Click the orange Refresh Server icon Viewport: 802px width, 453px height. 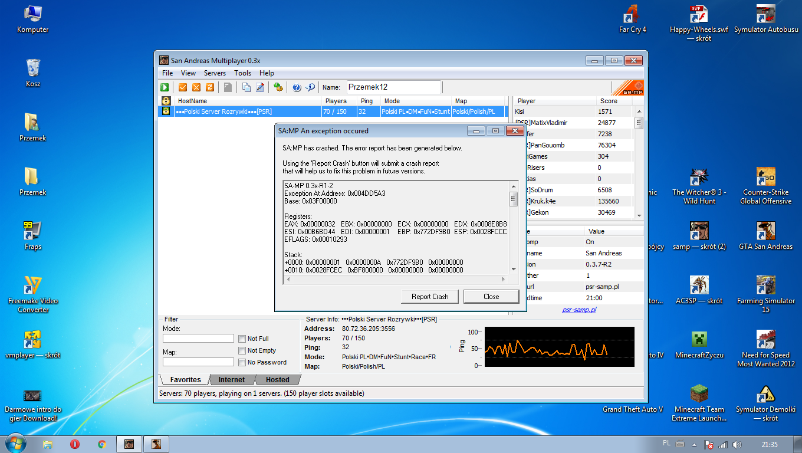pos(209,87)
